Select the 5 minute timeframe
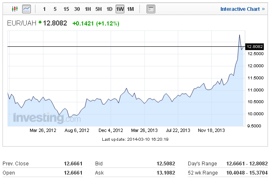The width and height of the screenshot is (273, 190). coord(55,9)
